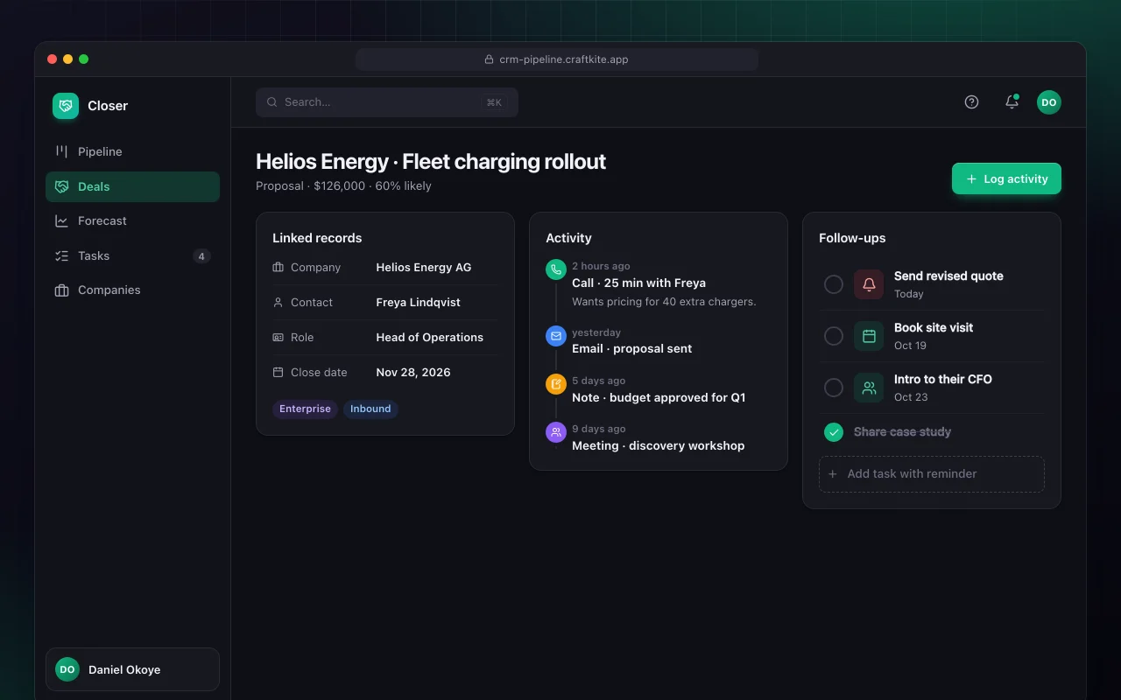Mark Intro to their CFO as done
This screenshot has width=1121, height=700.
click(834, 388)
